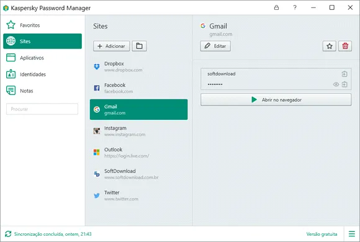Open help with question mark icon

point(295,7)
